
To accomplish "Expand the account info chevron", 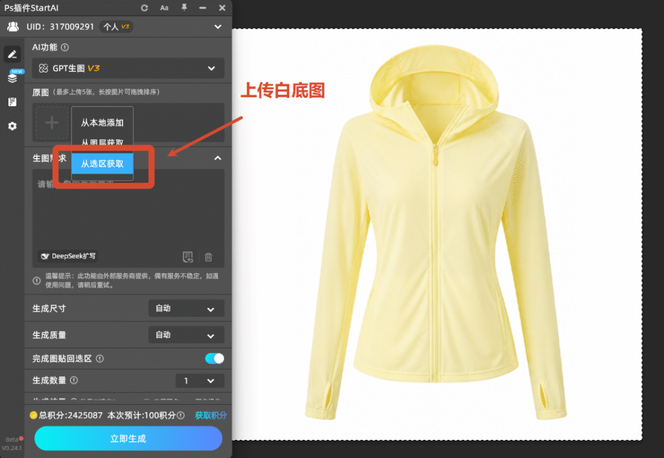I will [x=218, y=27].
